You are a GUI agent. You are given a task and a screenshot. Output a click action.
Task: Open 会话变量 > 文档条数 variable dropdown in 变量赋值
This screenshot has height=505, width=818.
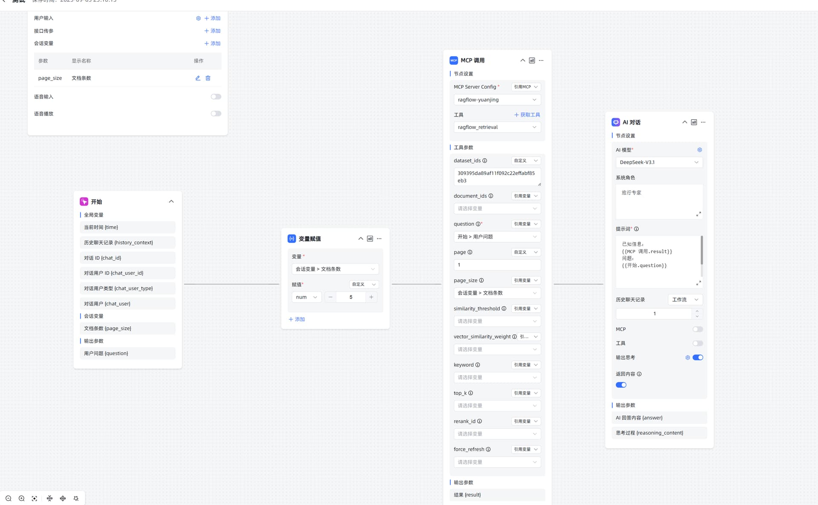point(335,269)
